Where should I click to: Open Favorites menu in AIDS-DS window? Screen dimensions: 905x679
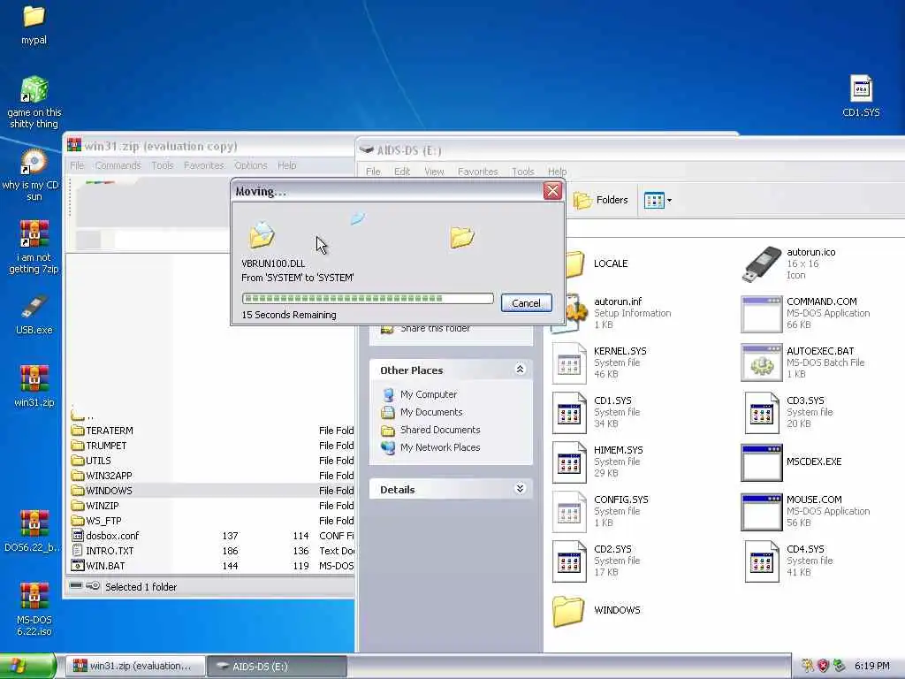478,172
